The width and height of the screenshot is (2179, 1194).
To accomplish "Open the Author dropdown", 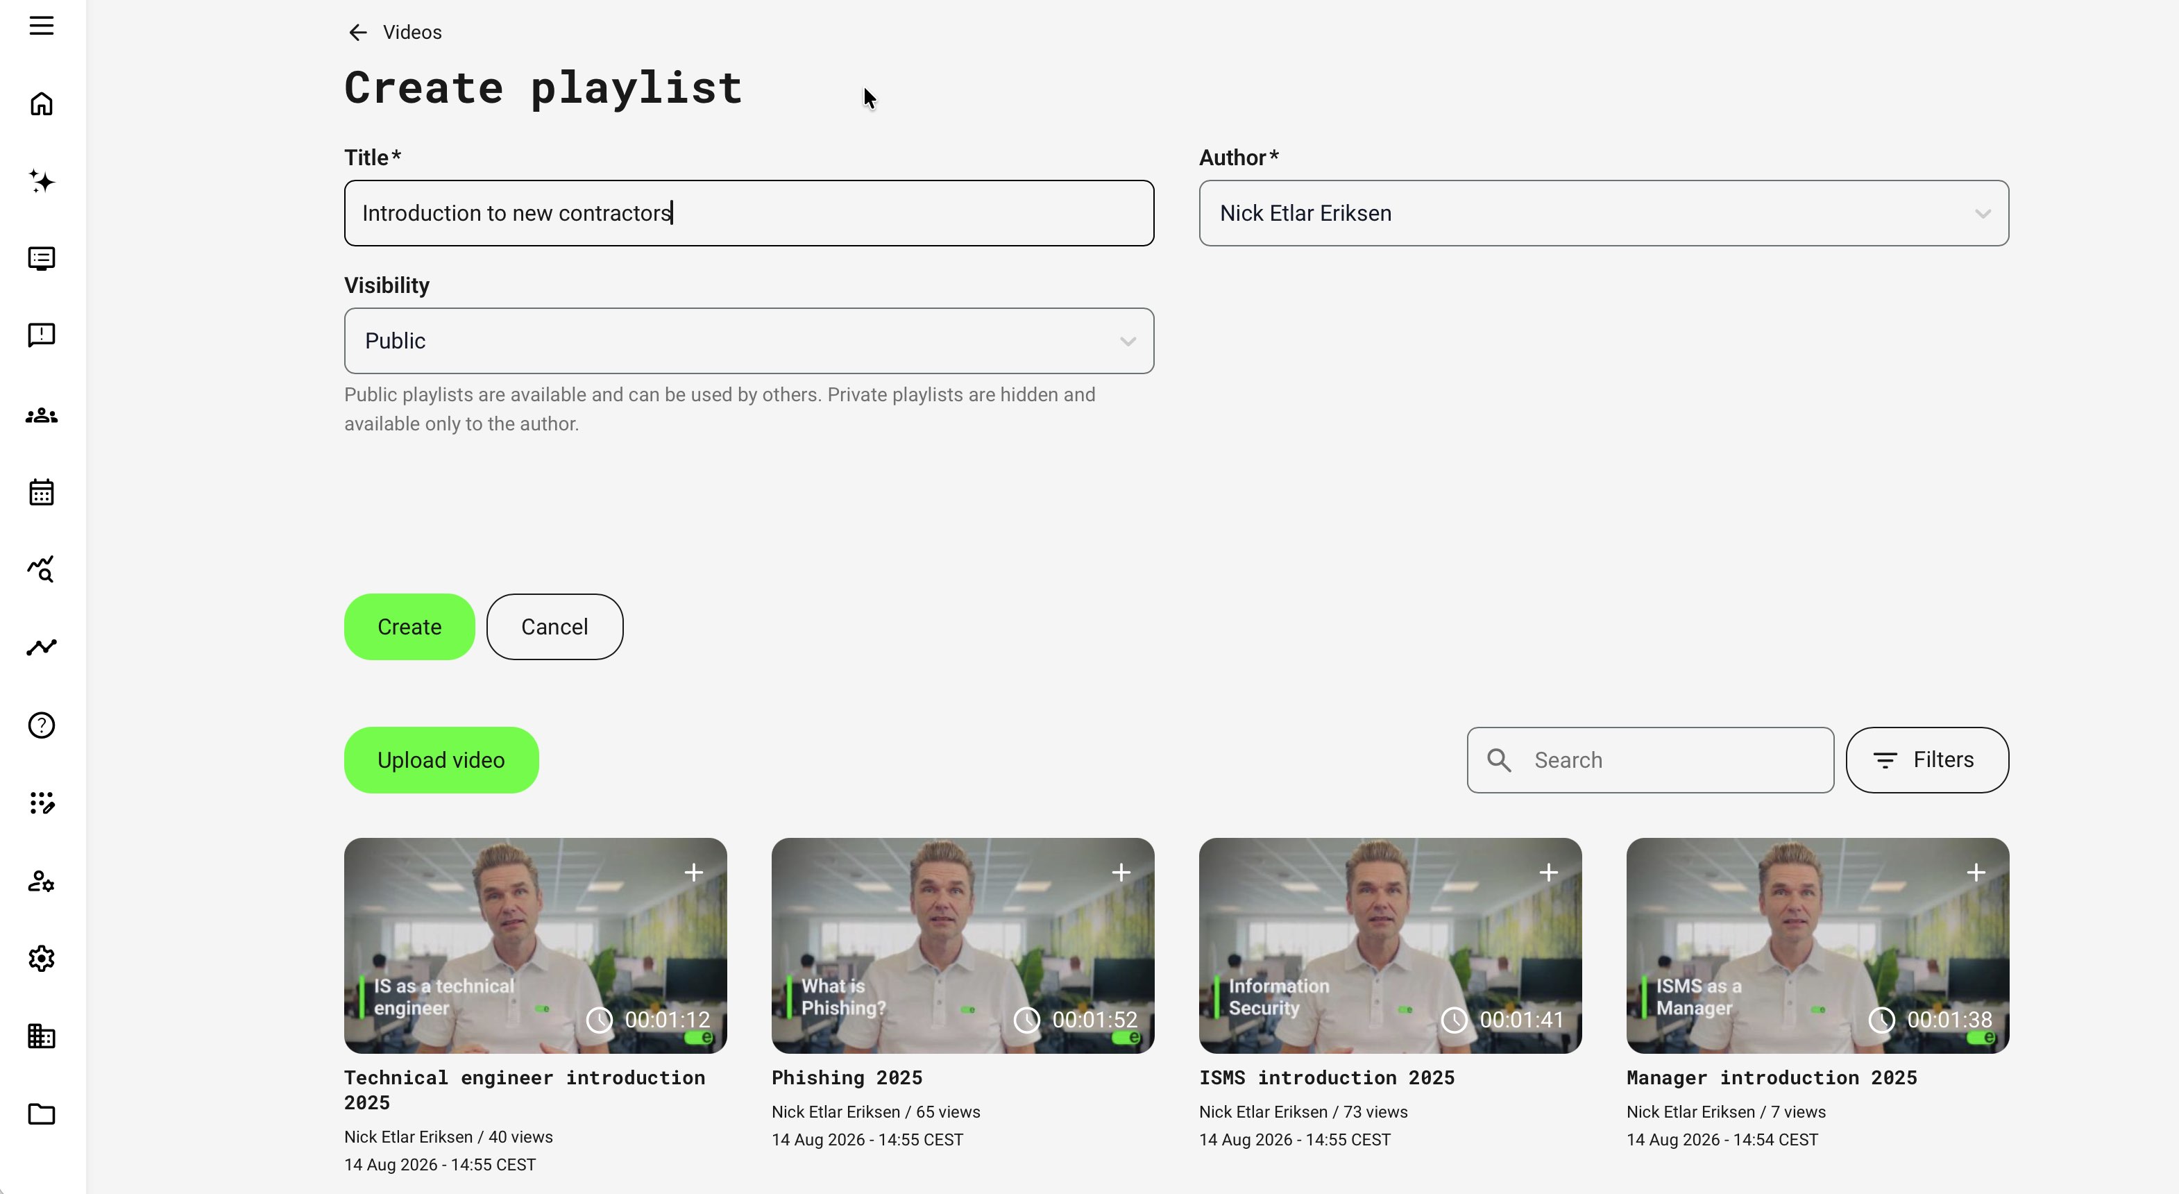I will (1604, 213).
